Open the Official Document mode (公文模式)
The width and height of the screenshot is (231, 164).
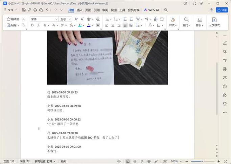click(x=214, y=22)
